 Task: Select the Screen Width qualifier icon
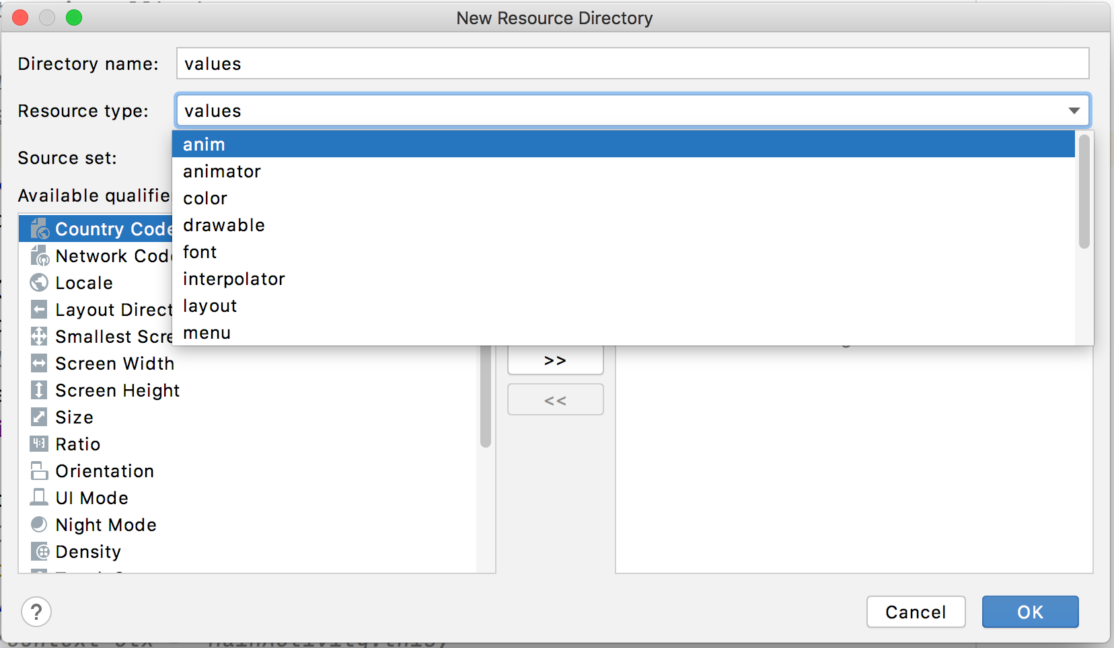(39, 364)
